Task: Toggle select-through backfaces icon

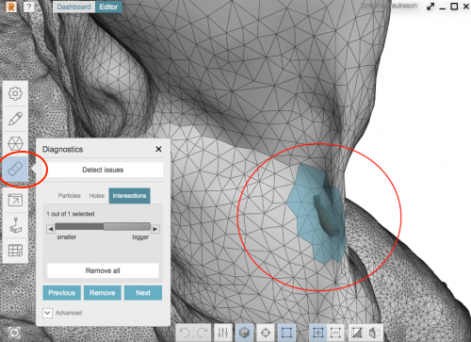Action: click(374, 333)
